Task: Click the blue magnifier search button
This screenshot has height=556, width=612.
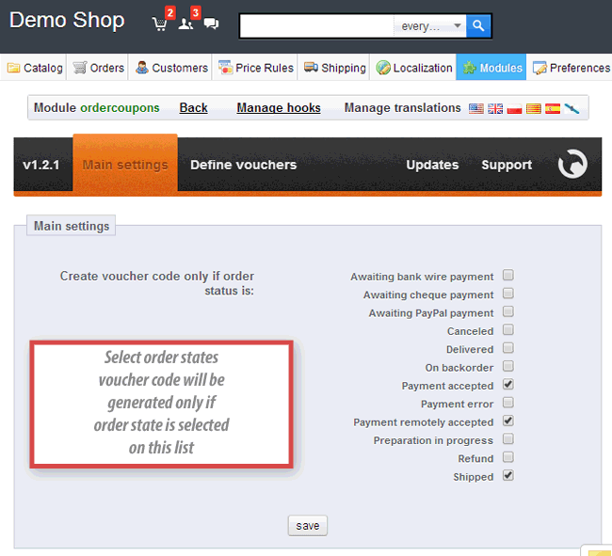Action: (478, 26)
